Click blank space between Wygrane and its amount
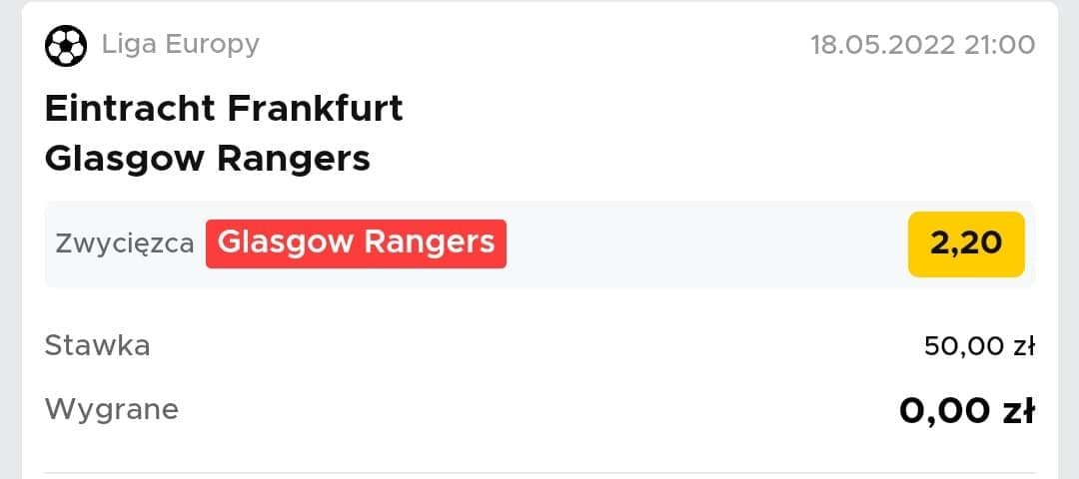 539,411
